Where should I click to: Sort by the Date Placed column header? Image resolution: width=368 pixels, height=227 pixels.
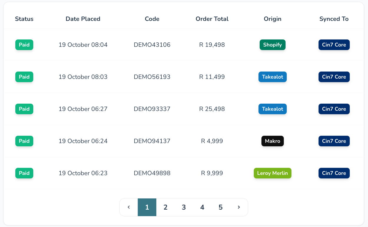tap(83, 19)
